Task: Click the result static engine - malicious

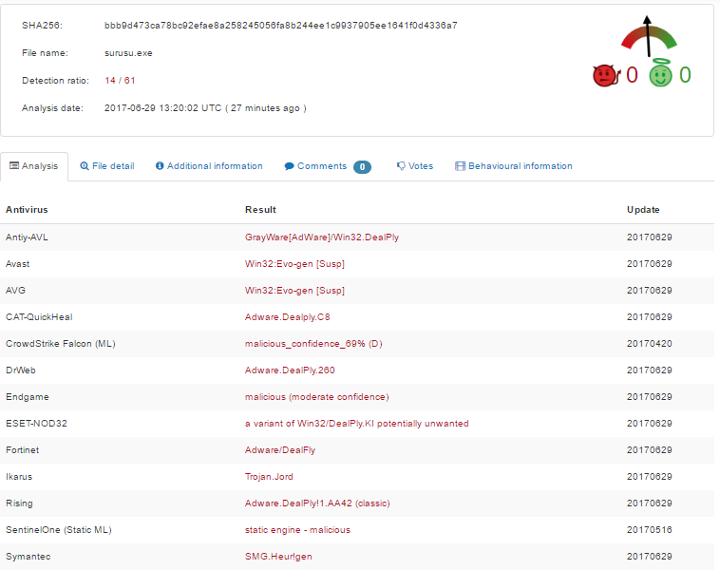Action: click(297, 530)
